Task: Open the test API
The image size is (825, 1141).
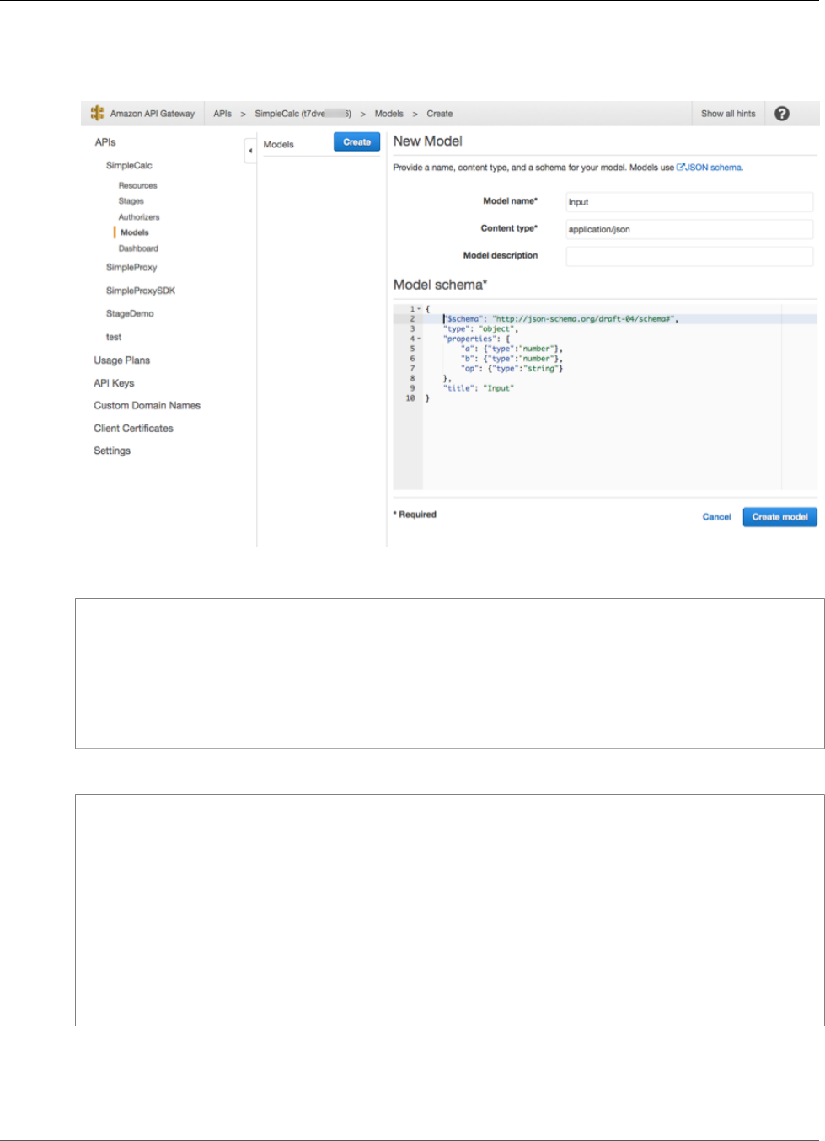Action: pos(114,337)
